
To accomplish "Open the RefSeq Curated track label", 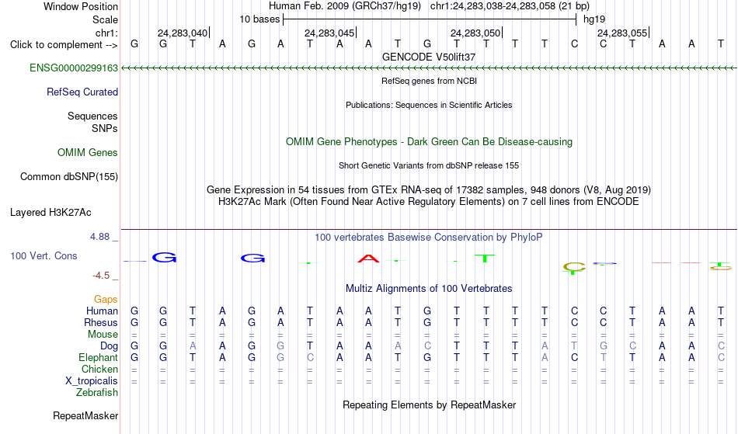I will click(x=82, y=92).
